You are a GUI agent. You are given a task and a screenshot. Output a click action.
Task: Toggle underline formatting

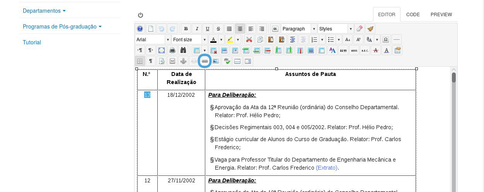[208, 29]
